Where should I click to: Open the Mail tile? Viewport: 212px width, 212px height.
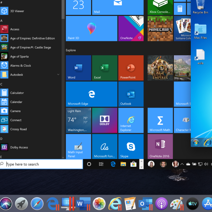click(118, 7)
